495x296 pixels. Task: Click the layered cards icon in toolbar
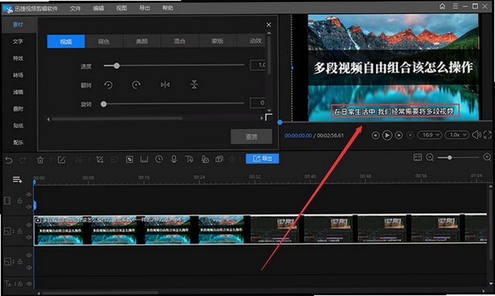coord(219,160)
